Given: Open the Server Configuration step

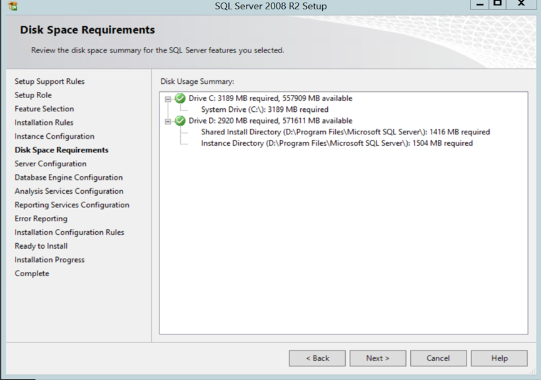Looking at the screenshot, I should [51, 164].
